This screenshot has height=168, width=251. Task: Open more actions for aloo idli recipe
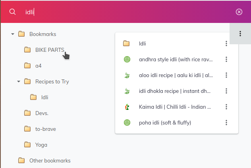pos(226,75)
